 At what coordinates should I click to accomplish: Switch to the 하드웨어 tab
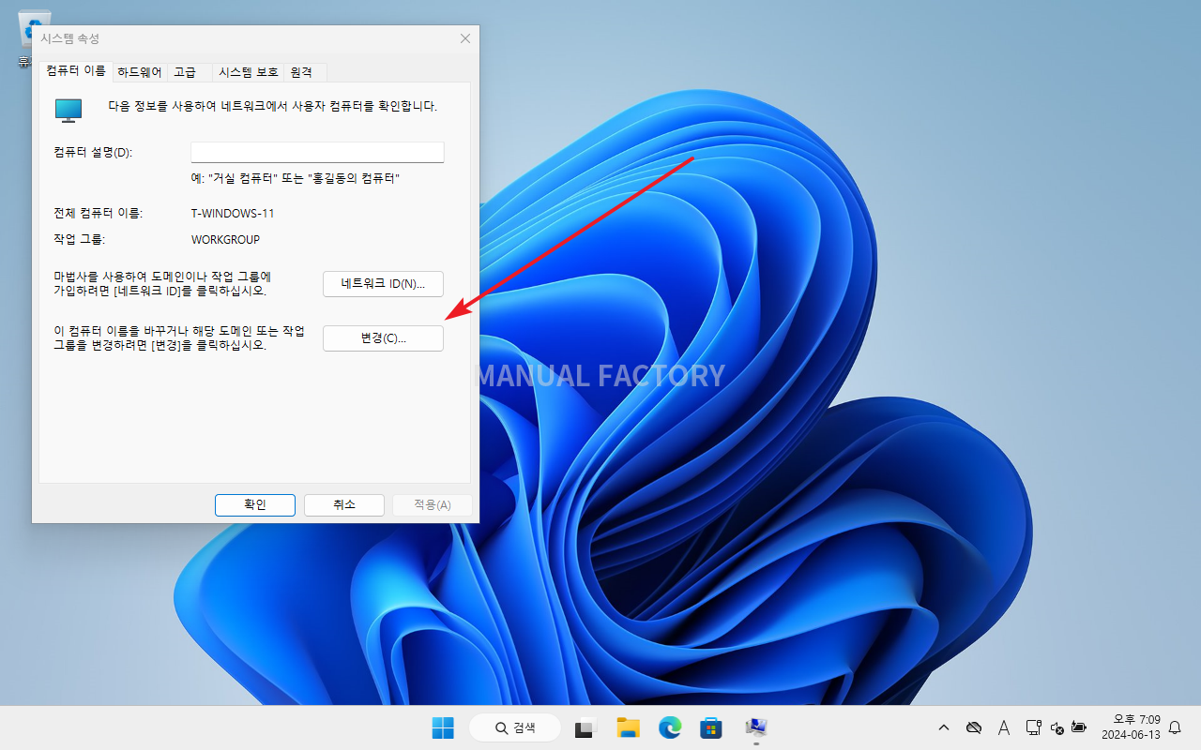coord(138,71)
